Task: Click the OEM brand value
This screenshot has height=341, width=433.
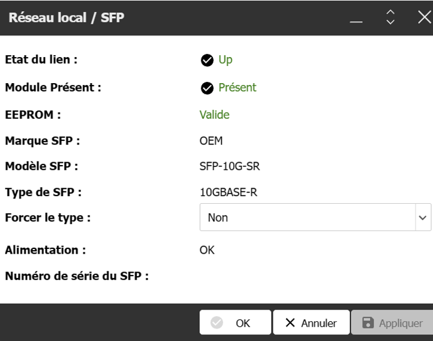Action: 211,141
